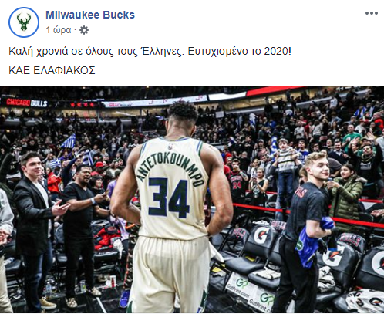Click the waving Greek flag in crowd

tap(69, 141)
